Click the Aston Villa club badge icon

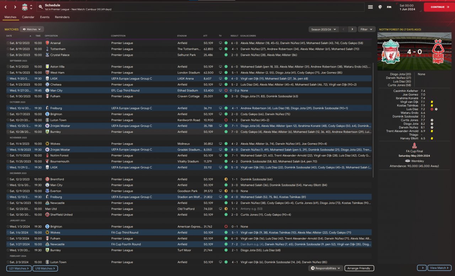coord(47,67)
